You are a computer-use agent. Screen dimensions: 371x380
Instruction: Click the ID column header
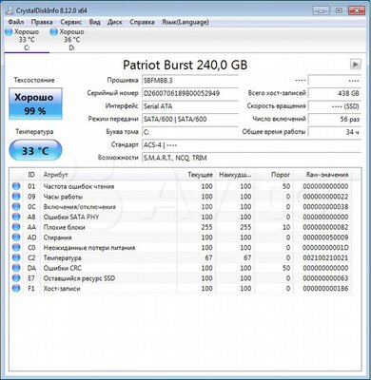tap(31, 175)
